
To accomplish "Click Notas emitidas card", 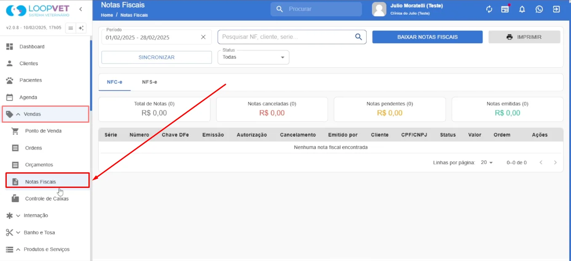I will (x=507, y=109).
